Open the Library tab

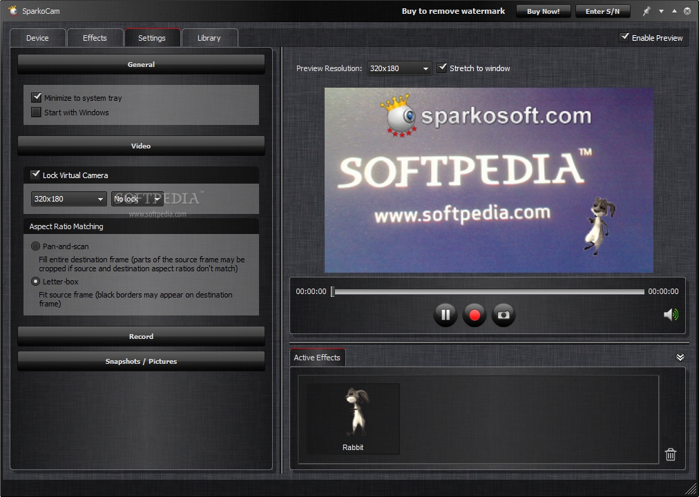[209, 38]
